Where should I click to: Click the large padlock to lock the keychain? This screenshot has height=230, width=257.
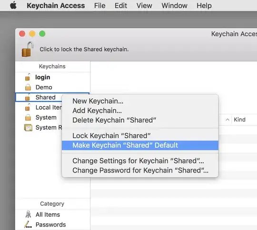(x=28, y=49)
